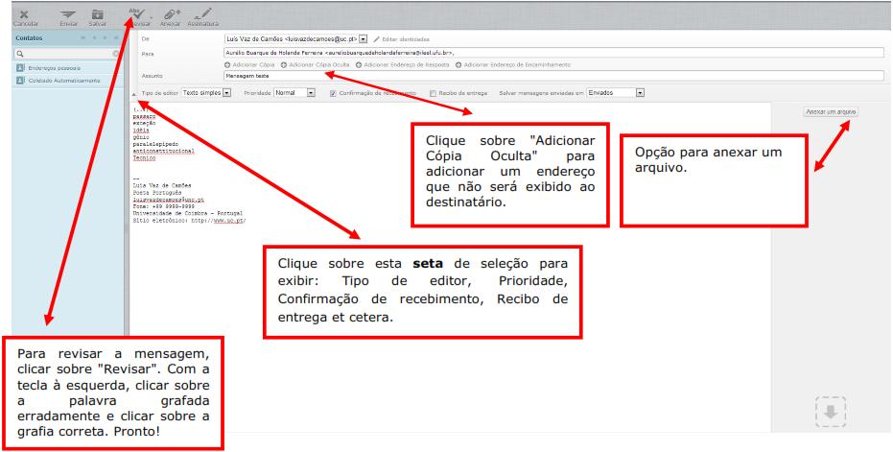The height and width of the screenshot is (452, 893).
Task: Insert signature with Assinatura icon
Action: (x=203, y=14)
